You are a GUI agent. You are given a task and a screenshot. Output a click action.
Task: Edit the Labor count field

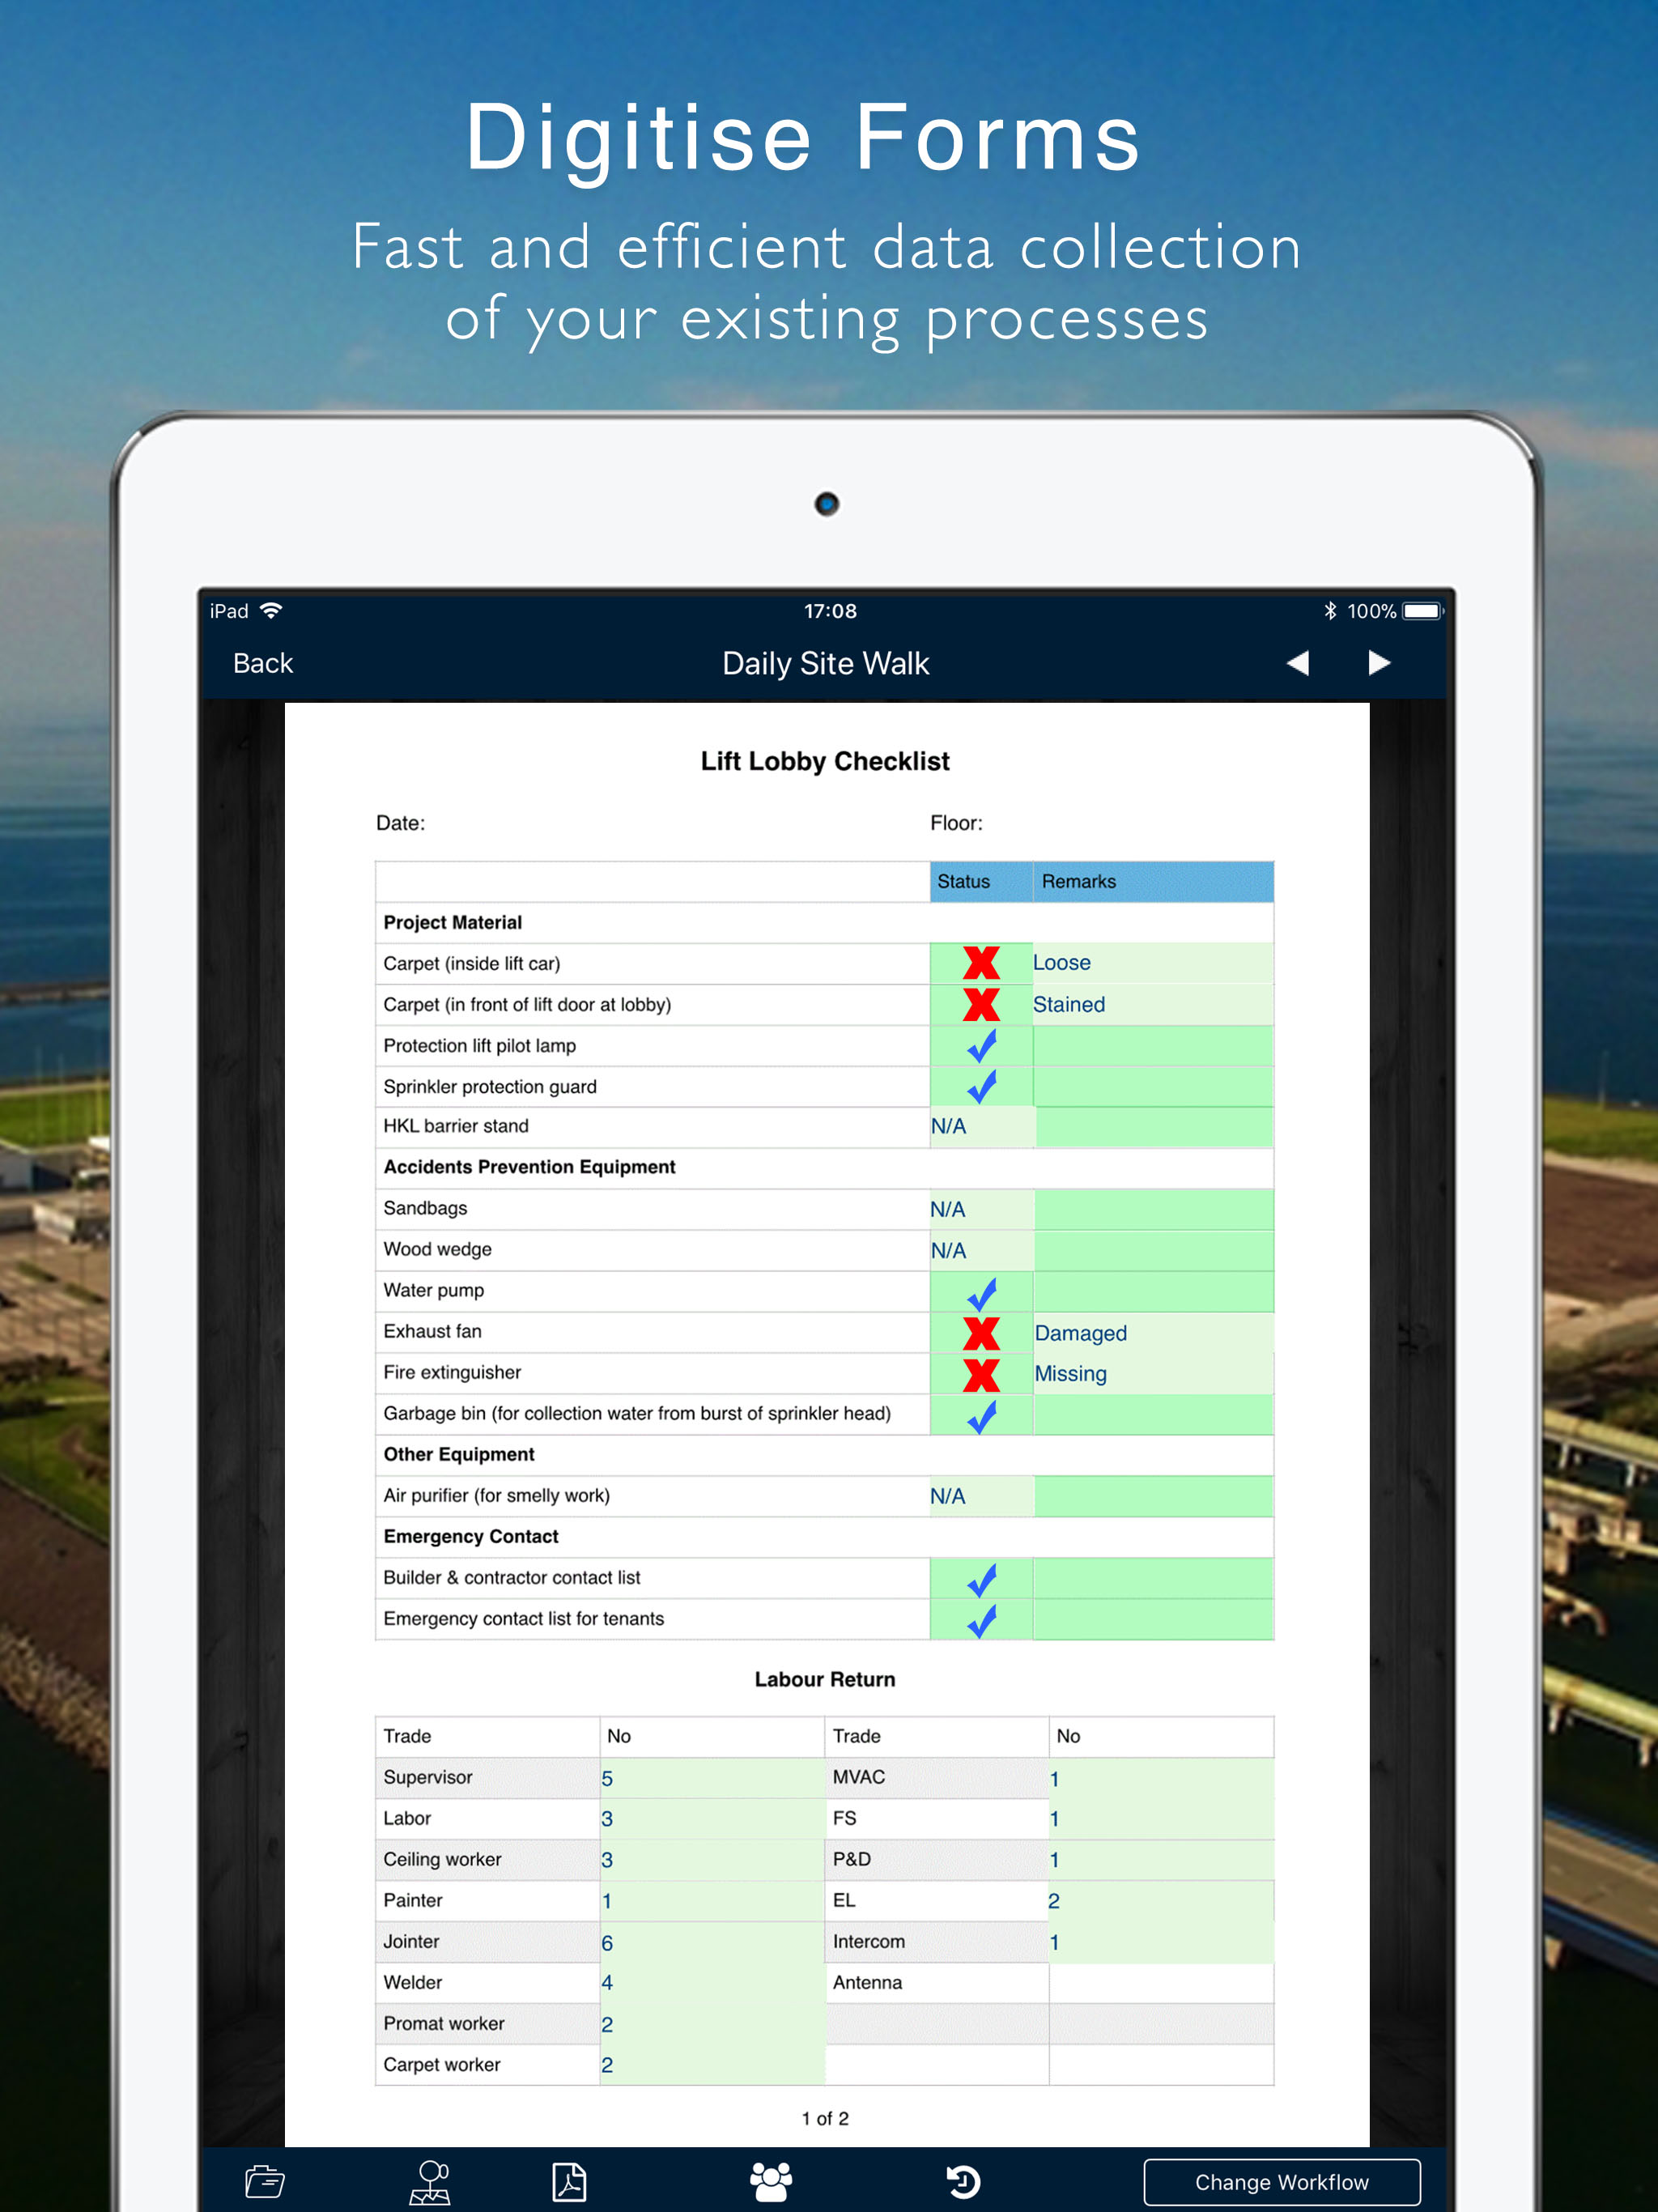(712, 1820)
